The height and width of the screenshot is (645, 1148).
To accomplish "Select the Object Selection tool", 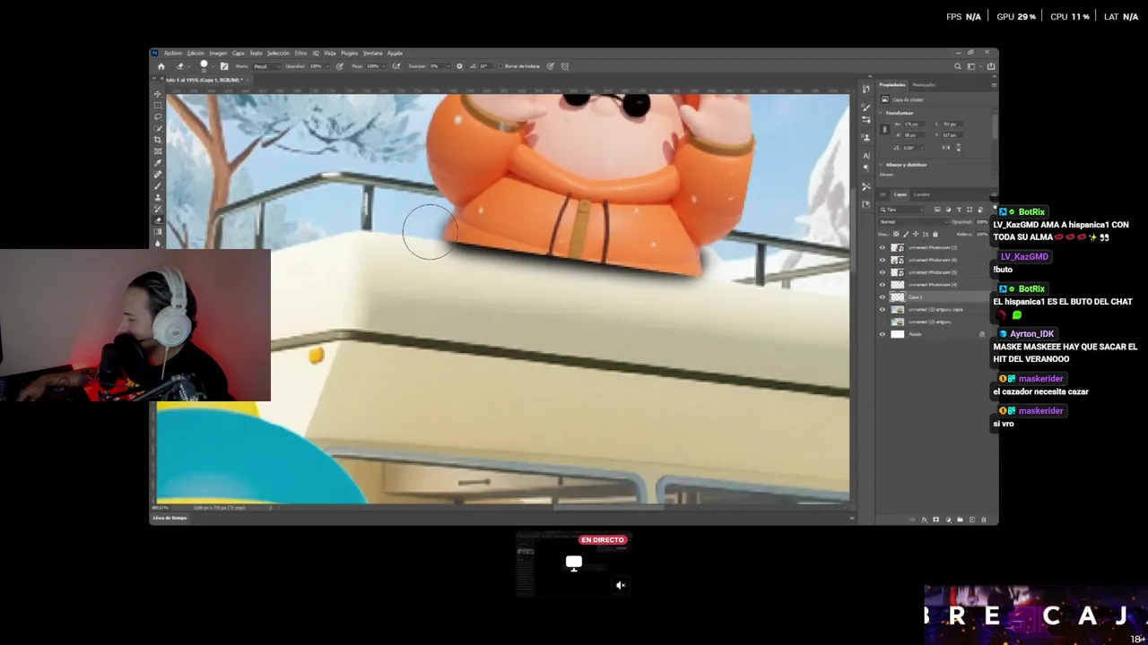I will click(x=158, y=128).
